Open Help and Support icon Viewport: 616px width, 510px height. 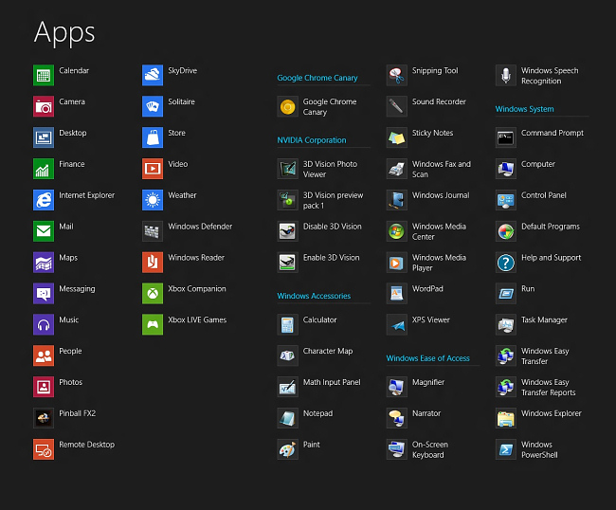(506, 262)
